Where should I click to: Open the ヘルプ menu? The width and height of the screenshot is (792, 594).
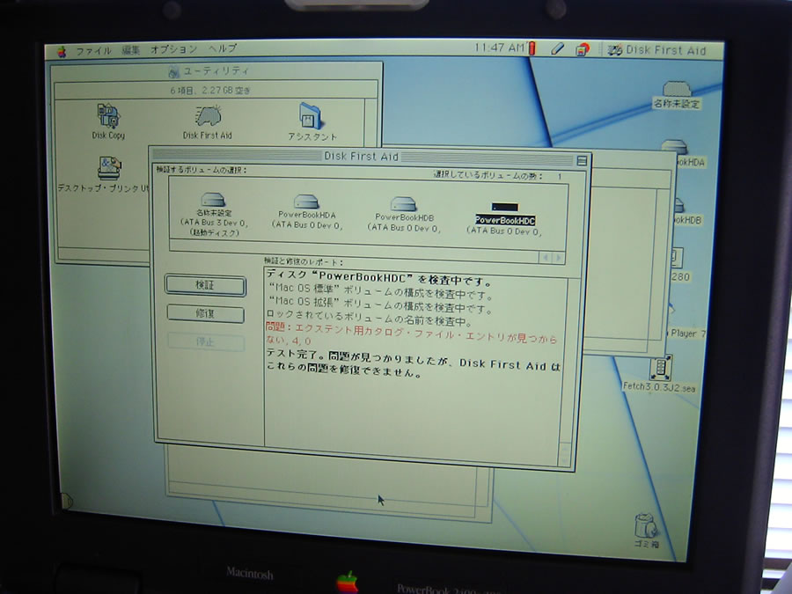[x=223, y=48]
